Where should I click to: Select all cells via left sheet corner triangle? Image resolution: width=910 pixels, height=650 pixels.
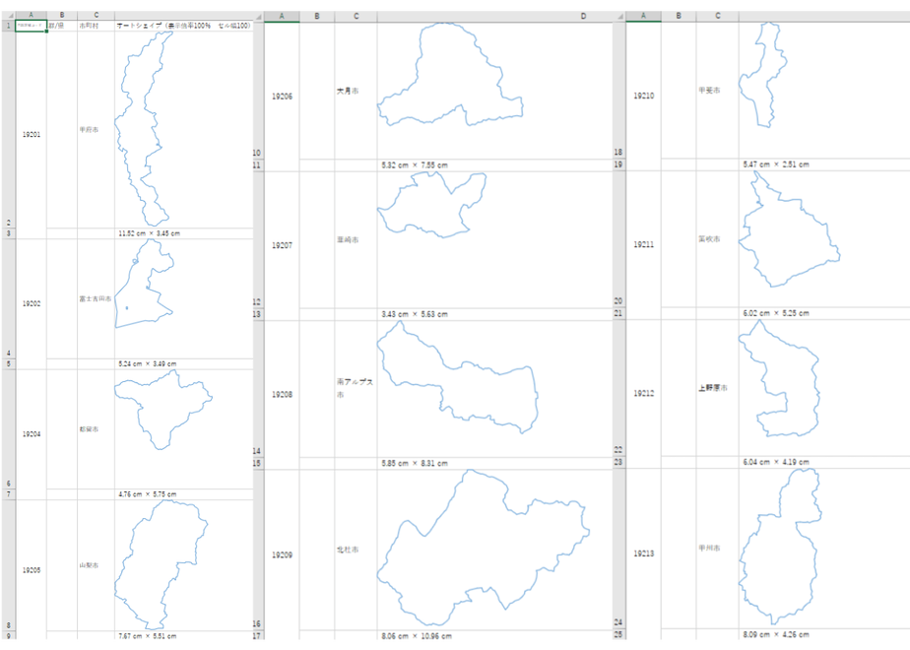tap(8, 16)
